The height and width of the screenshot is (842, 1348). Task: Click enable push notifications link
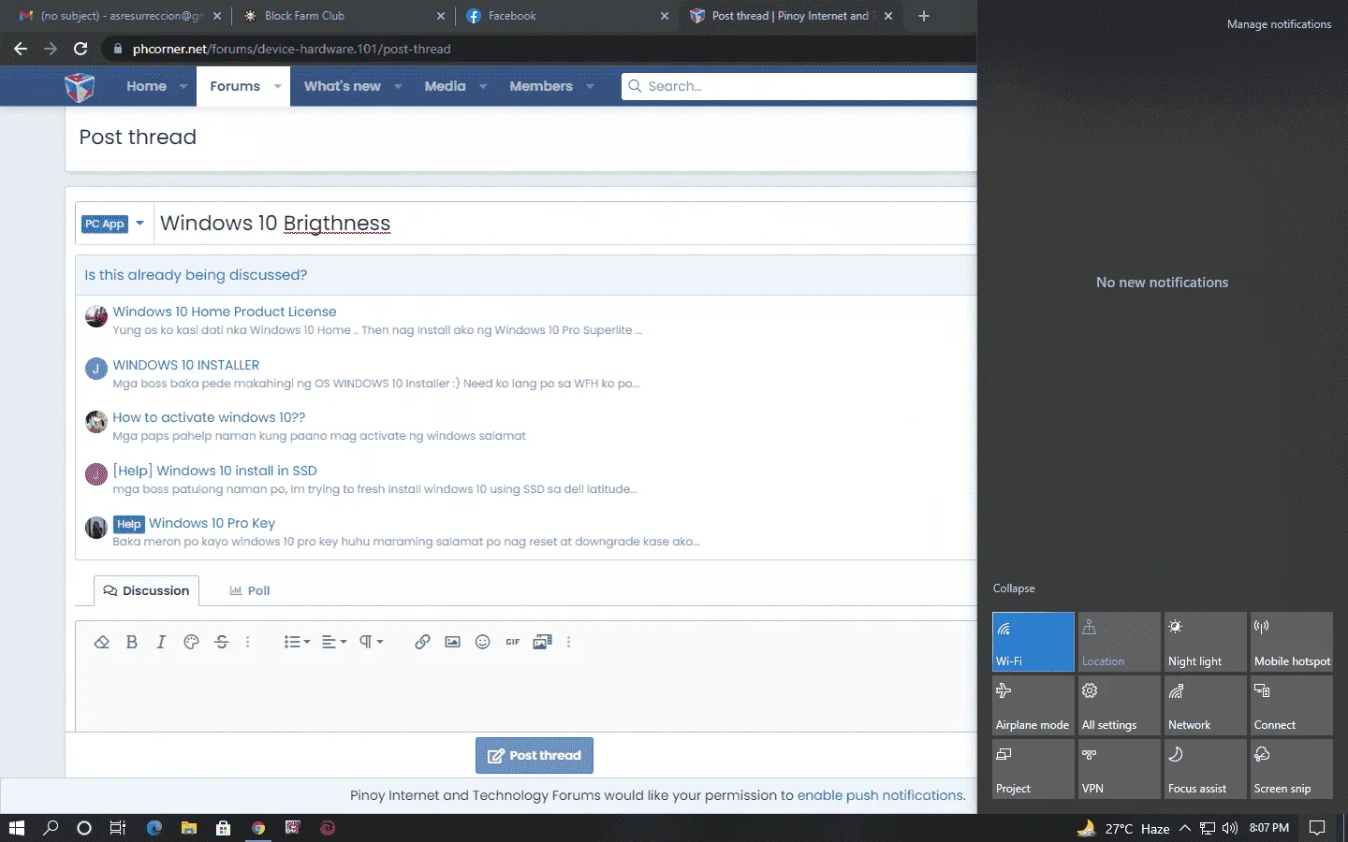coord(880,795)
